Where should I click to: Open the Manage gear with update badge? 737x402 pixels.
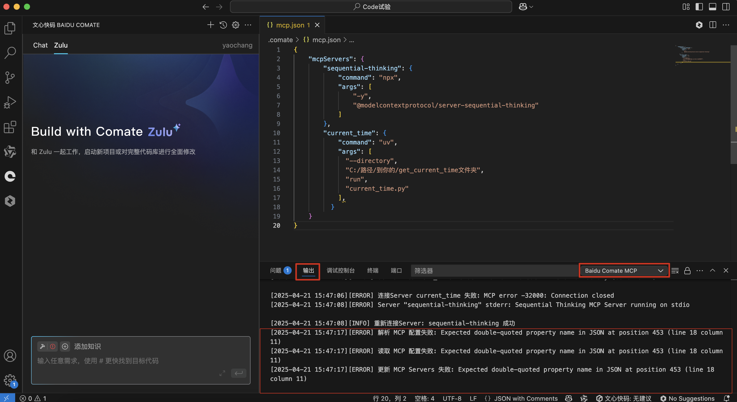[x=10, y=381]
